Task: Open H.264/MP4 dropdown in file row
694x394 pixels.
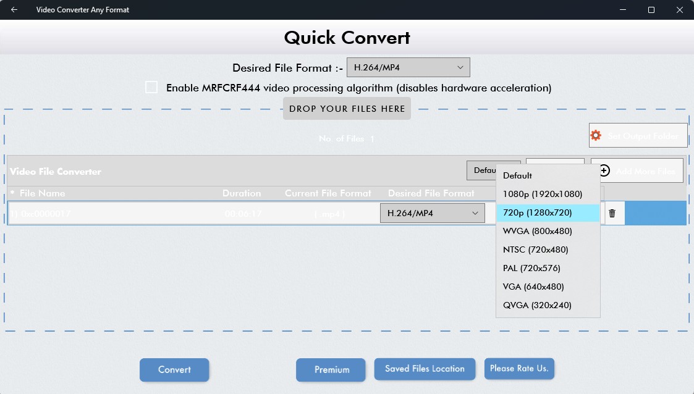Action: click(433, 213)
